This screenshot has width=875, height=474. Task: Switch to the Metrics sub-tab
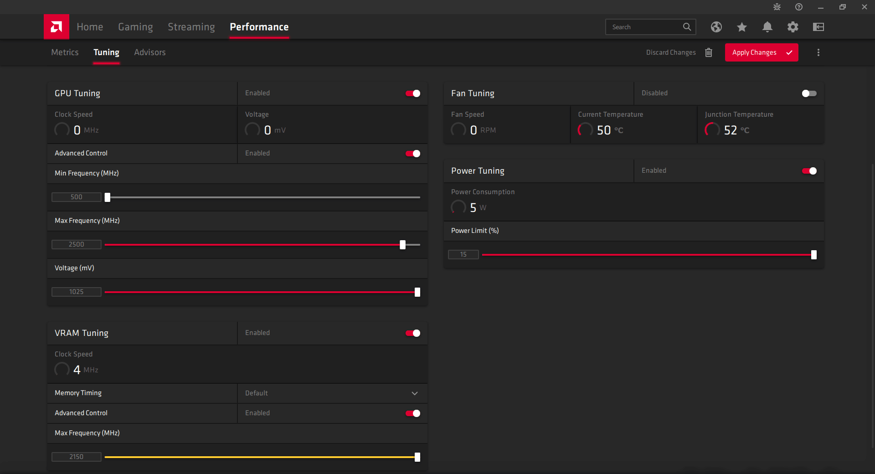tap(65, 52)
